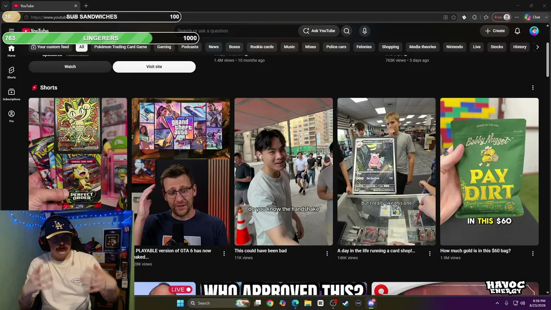Screen dimensions: 551x310
Task: Click the '1.9M views' text
Action: click(x=450, y=258)
